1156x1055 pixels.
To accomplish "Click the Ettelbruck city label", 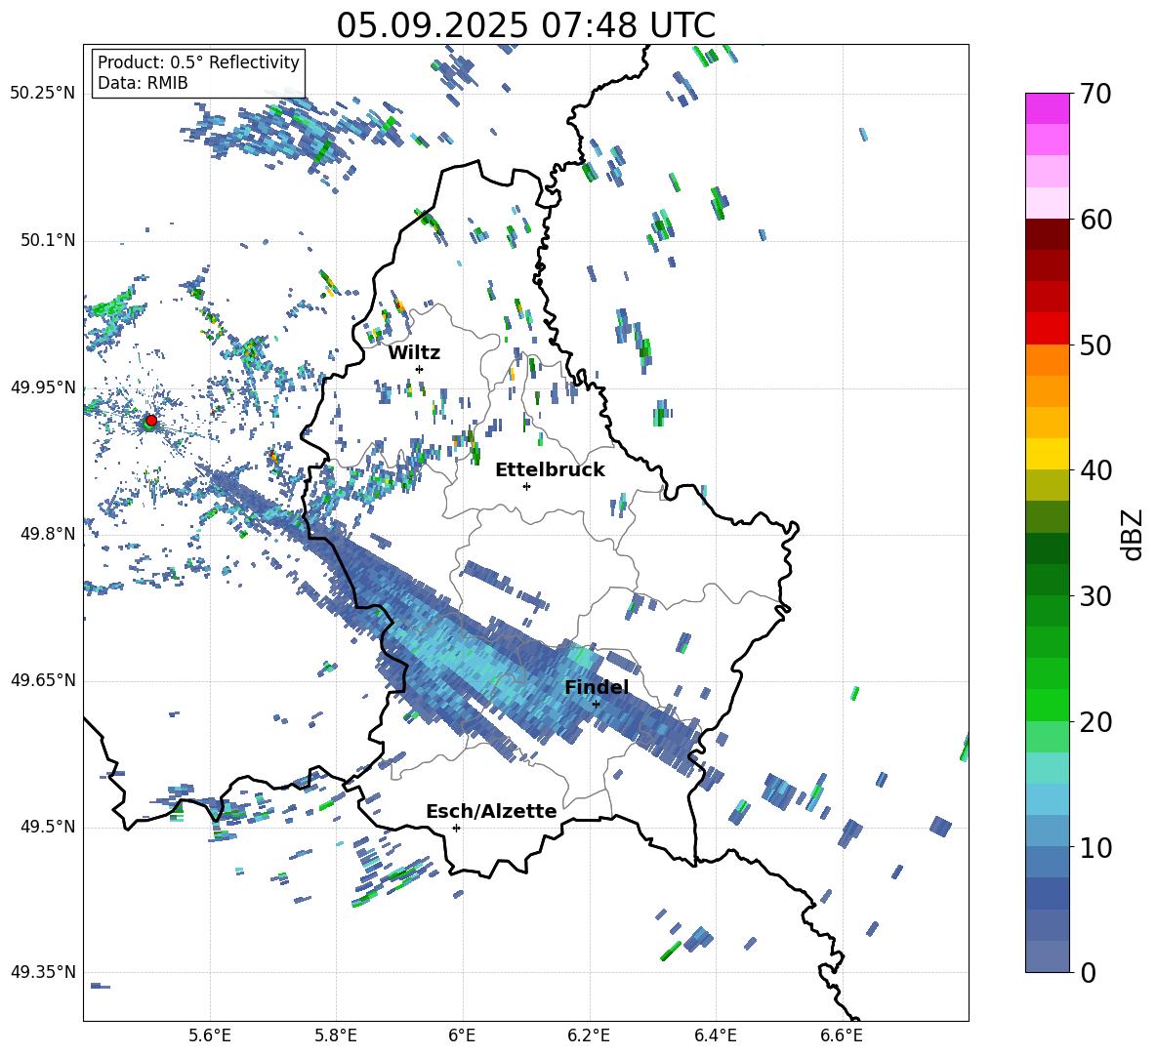I will click(550, 470).
